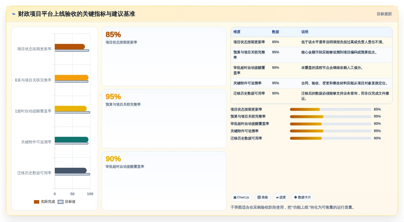Click chart axis label 关键附件可追溯率

(x=36, y=142)
